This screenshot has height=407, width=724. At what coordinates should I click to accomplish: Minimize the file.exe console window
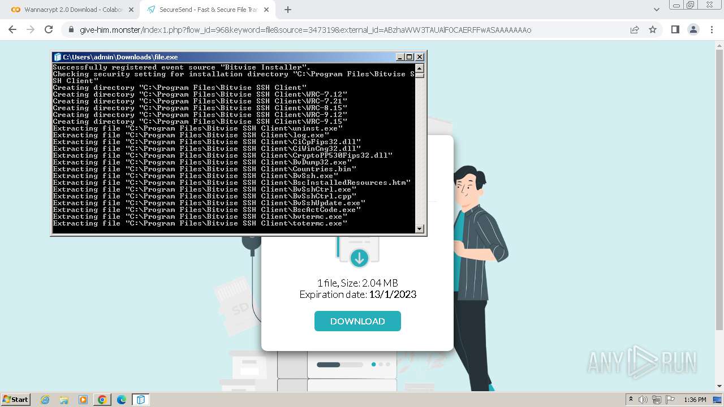coord(400,57)
